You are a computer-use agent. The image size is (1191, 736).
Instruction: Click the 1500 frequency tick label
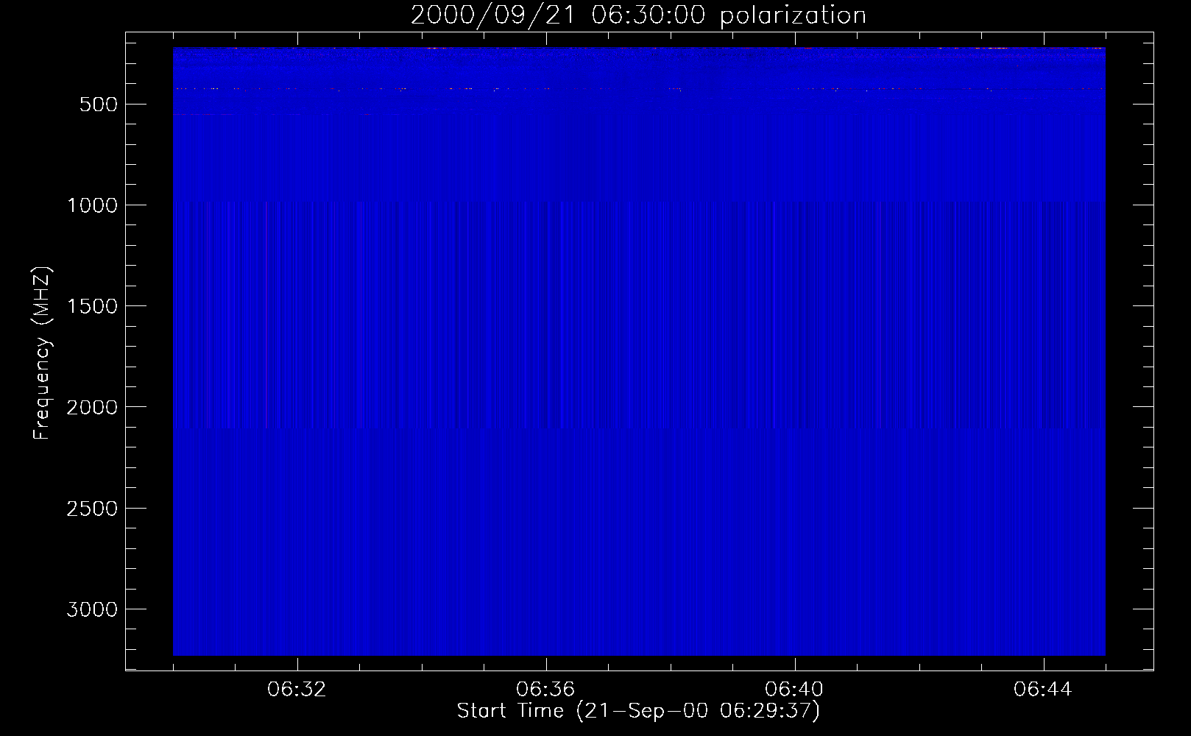pos(92,306)
